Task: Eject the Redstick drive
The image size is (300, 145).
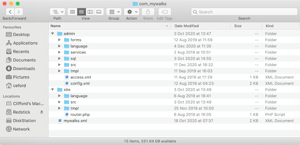Action: 42,112
